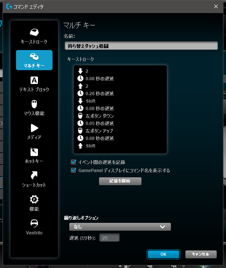Confirm with the OK button
The image size is (226, 268).
(163, 254)
